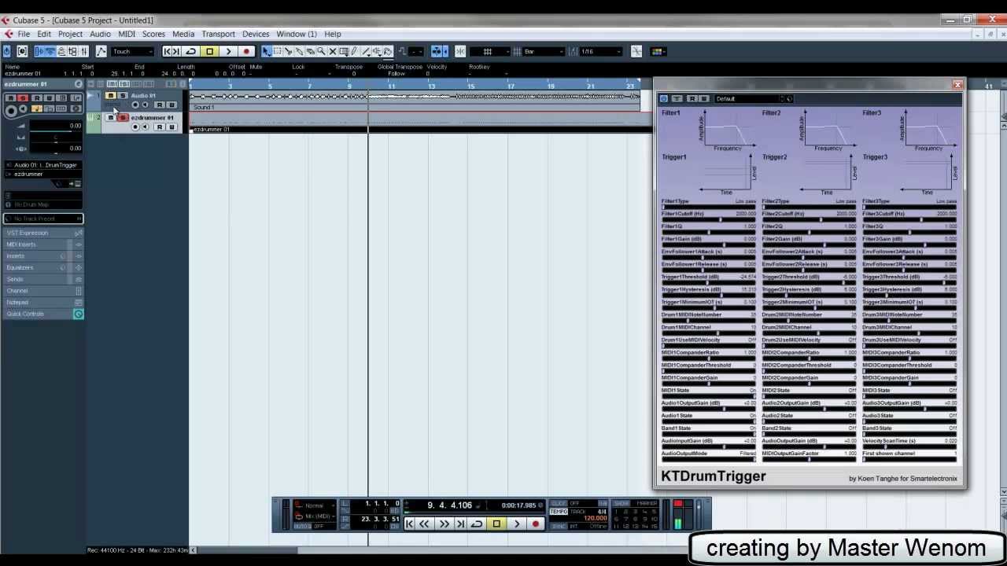Viewport: 1007px width, 566px height.
Task: Solo the Audio 01 track
Action: point(122,96)
